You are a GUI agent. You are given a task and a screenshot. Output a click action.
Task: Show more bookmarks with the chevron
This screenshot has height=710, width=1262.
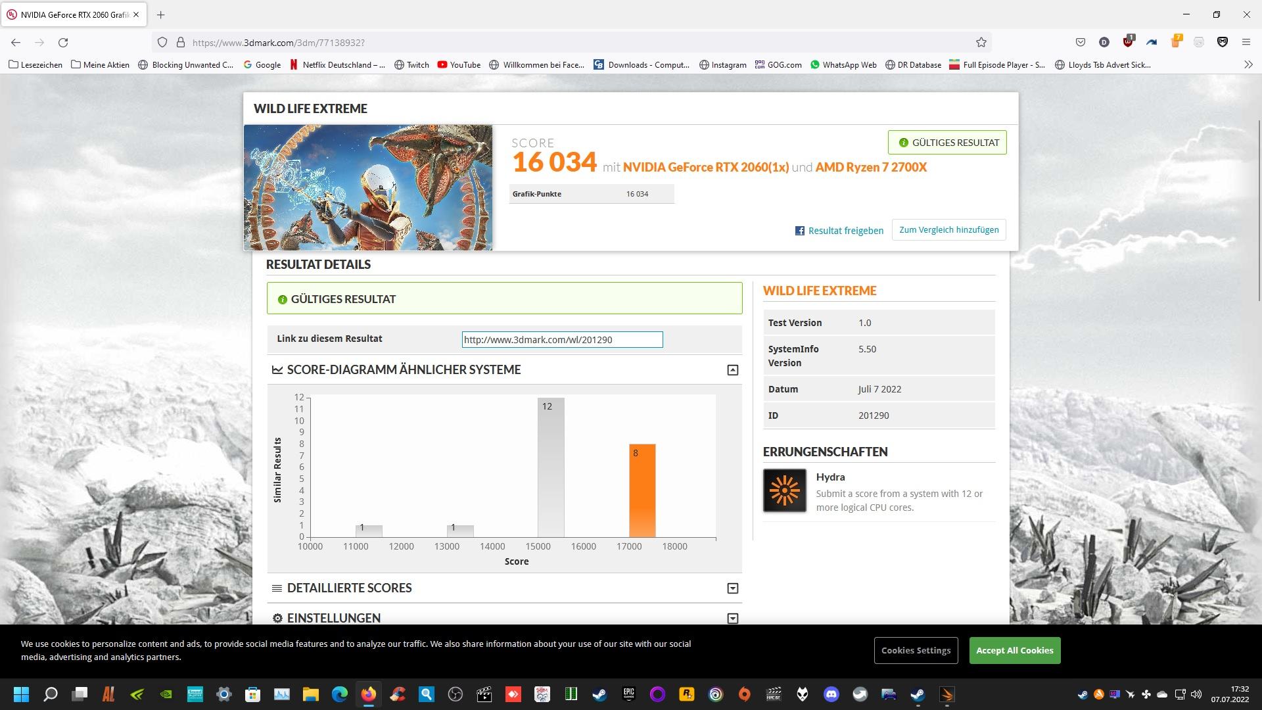tap(1248, 64)
